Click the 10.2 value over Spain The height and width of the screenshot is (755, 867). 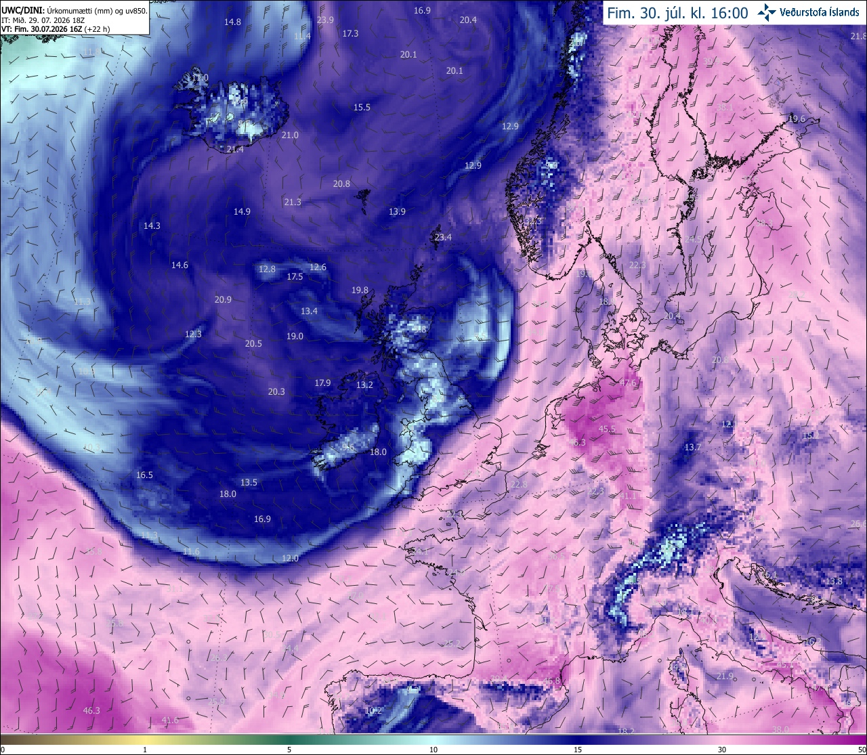pos(374,710)
